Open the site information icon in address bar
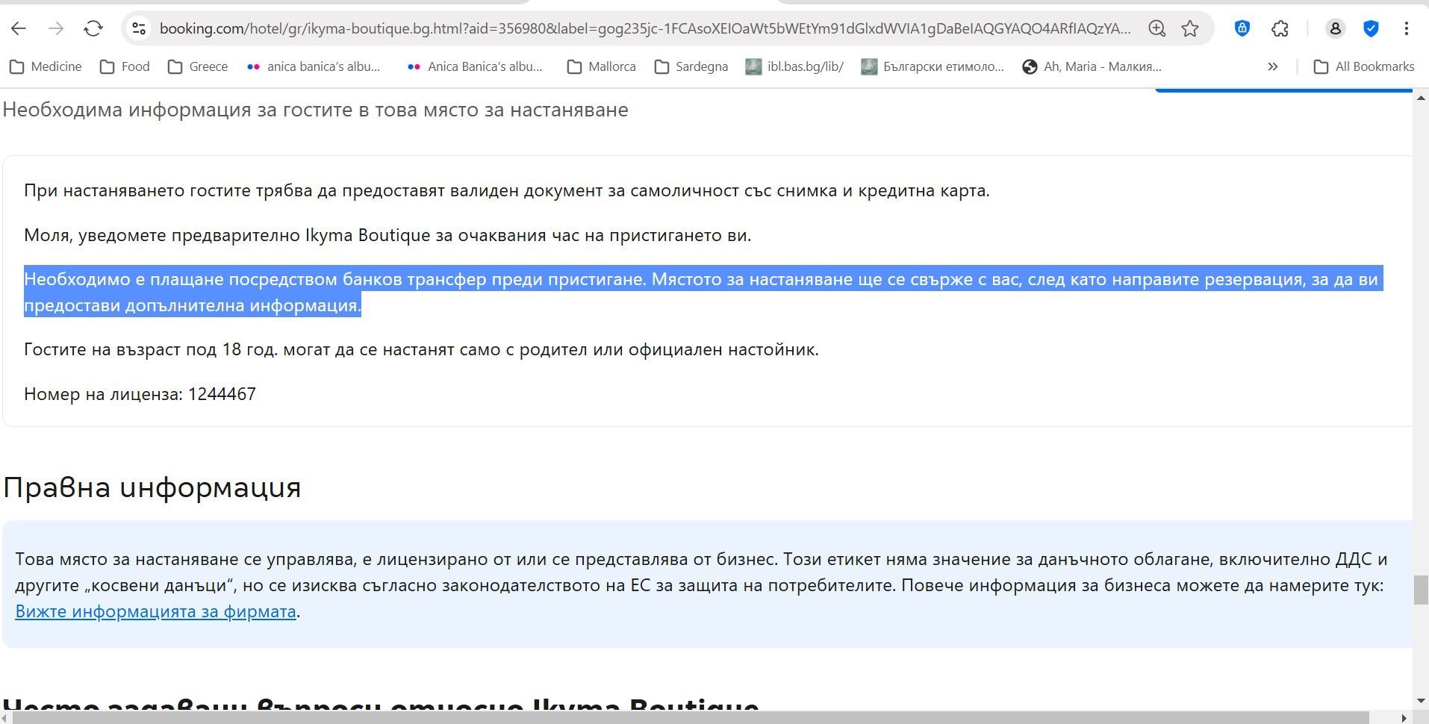 coord(139,28)
